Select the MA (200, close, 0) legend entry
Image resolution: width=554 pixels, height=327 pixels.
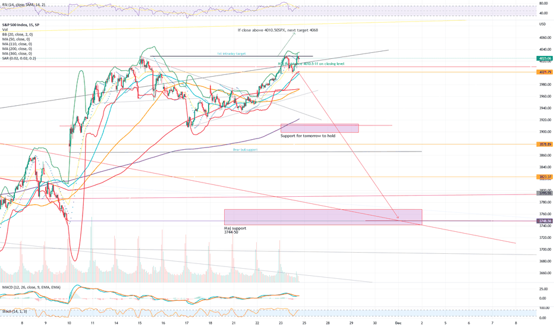[x=17, y=49]
